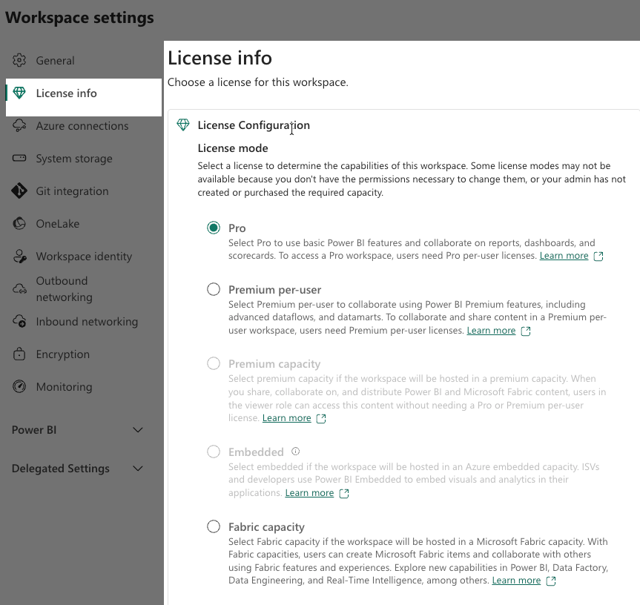Open Learn more link under Premium capacity
The image size is (640, 605).
click(x=286, y=418)
